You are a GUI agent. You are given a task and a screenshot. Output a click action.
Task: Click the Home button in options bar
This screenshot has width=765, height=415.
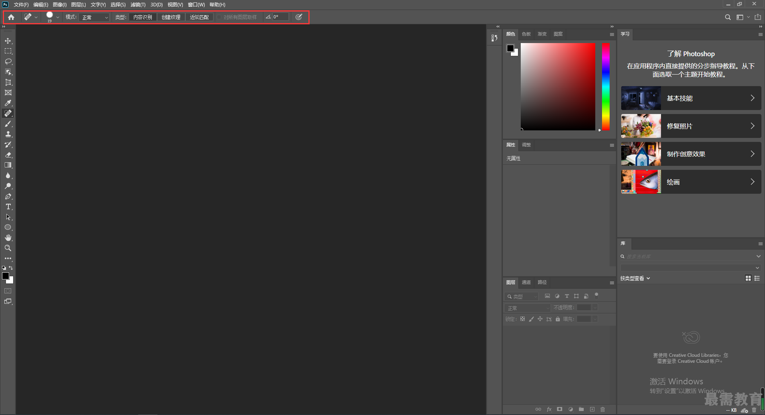[x=11, y=17]
